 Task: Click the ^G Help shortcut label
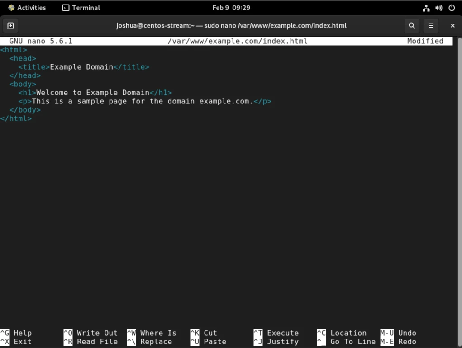[16, 333]
